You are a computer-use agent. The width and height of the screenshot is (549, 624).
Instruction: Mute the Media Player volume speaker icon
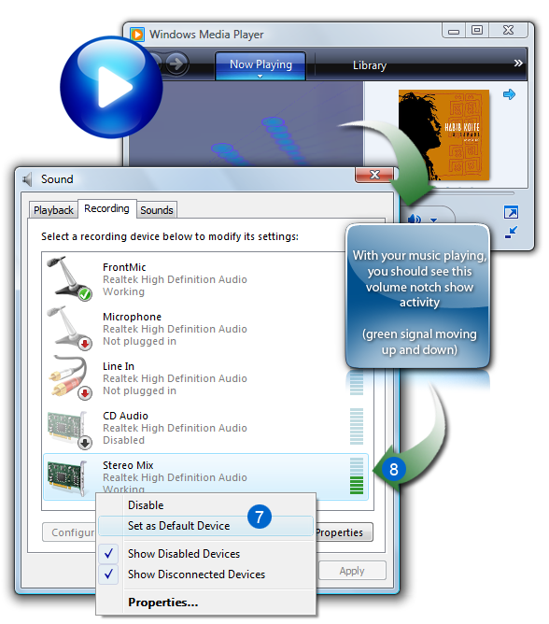point(415,219)
